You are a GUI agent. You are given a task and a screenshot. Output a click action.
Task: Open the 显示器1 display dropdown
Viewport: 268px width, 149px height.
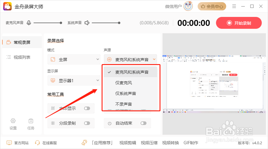click(x=74, y=80)
